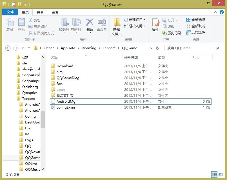Open the address bar path dropdown chevron
The height and width of the screenshot is (180, 227).
coord(152,48)
